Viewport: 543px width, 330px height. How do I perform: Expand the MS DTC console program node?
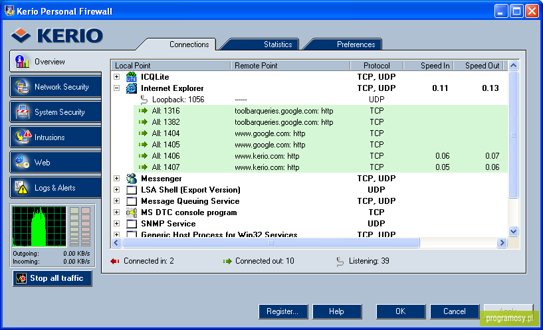tap(117, 212)
